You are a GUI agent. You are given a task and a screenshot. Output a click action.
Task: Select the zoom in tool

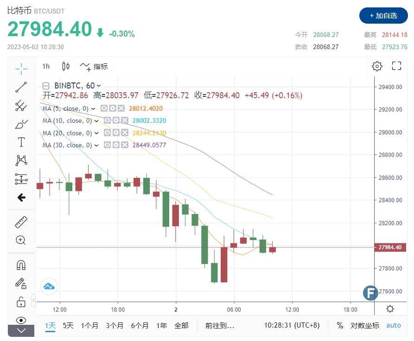pos(21,240)
